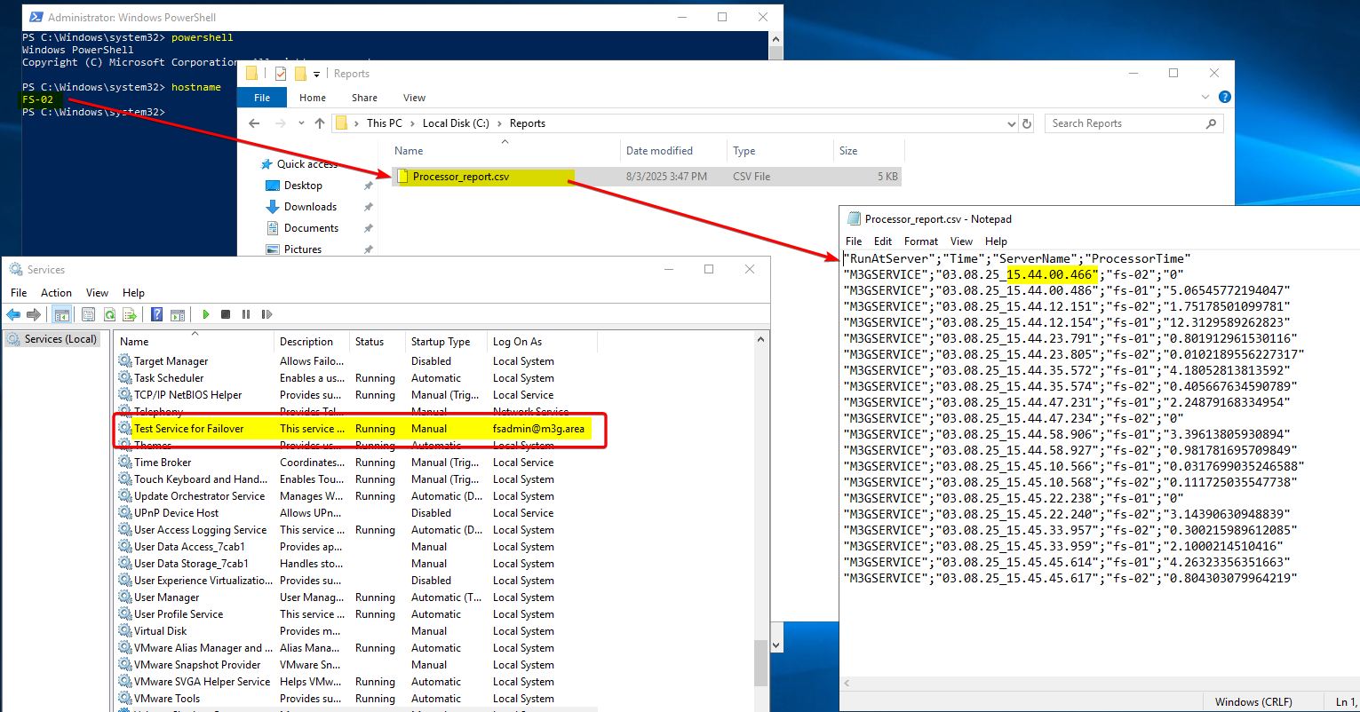The height and width of the screenshot is (712, 1360).
Task: Sort services by Status column
Action: [370, 342]
